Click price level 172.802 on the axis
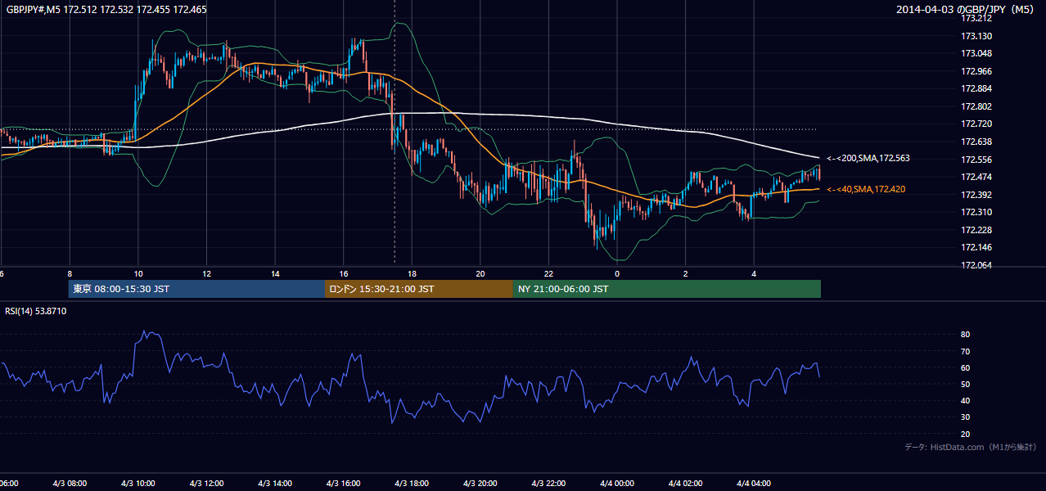Image resolution: width=1046 pixels, height=491 pixels. pyautogui.click(x=976, y=106)
